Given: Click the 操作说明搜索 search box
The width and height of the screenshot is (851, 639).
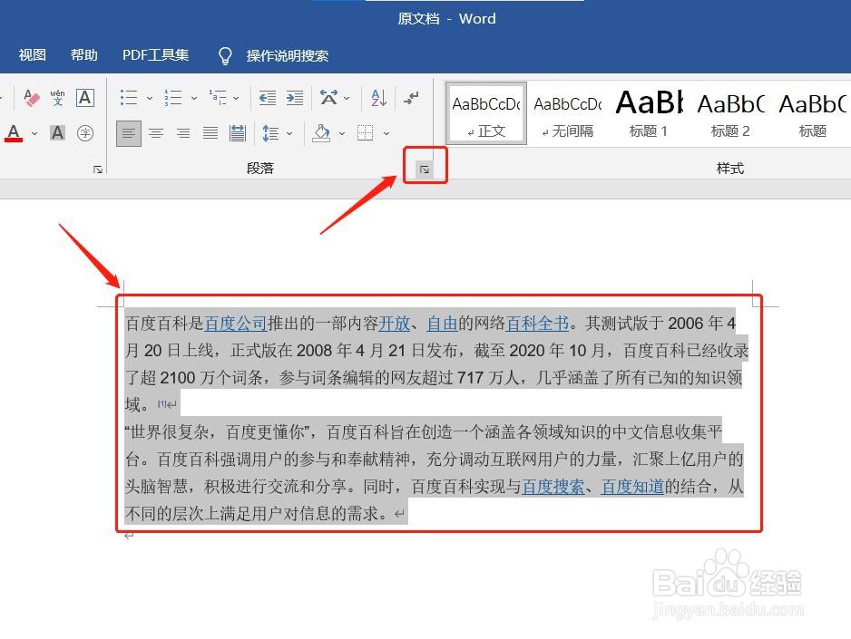Looking at the screenshot, I should coord(287,55).
